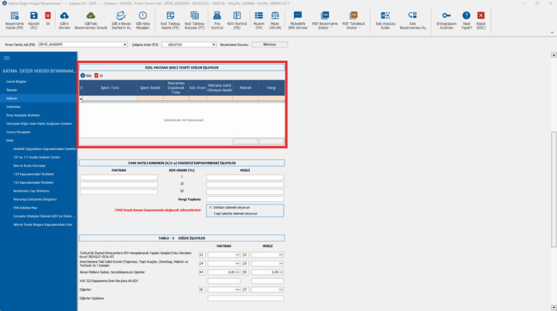Open Çalışma Ayları AĞUSTOS dropdown
Viewport: 557px width, 311px height.
pos(213,45)
